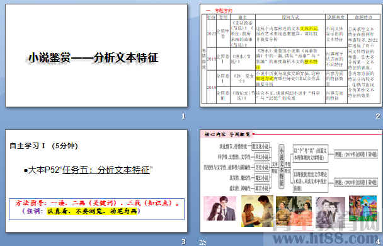This screenshot has width=383, height=246.
Task: Select the heading 自主学习 I (5分钟) on slide 3
Action: pyautogui.click(x=43, y=146)
